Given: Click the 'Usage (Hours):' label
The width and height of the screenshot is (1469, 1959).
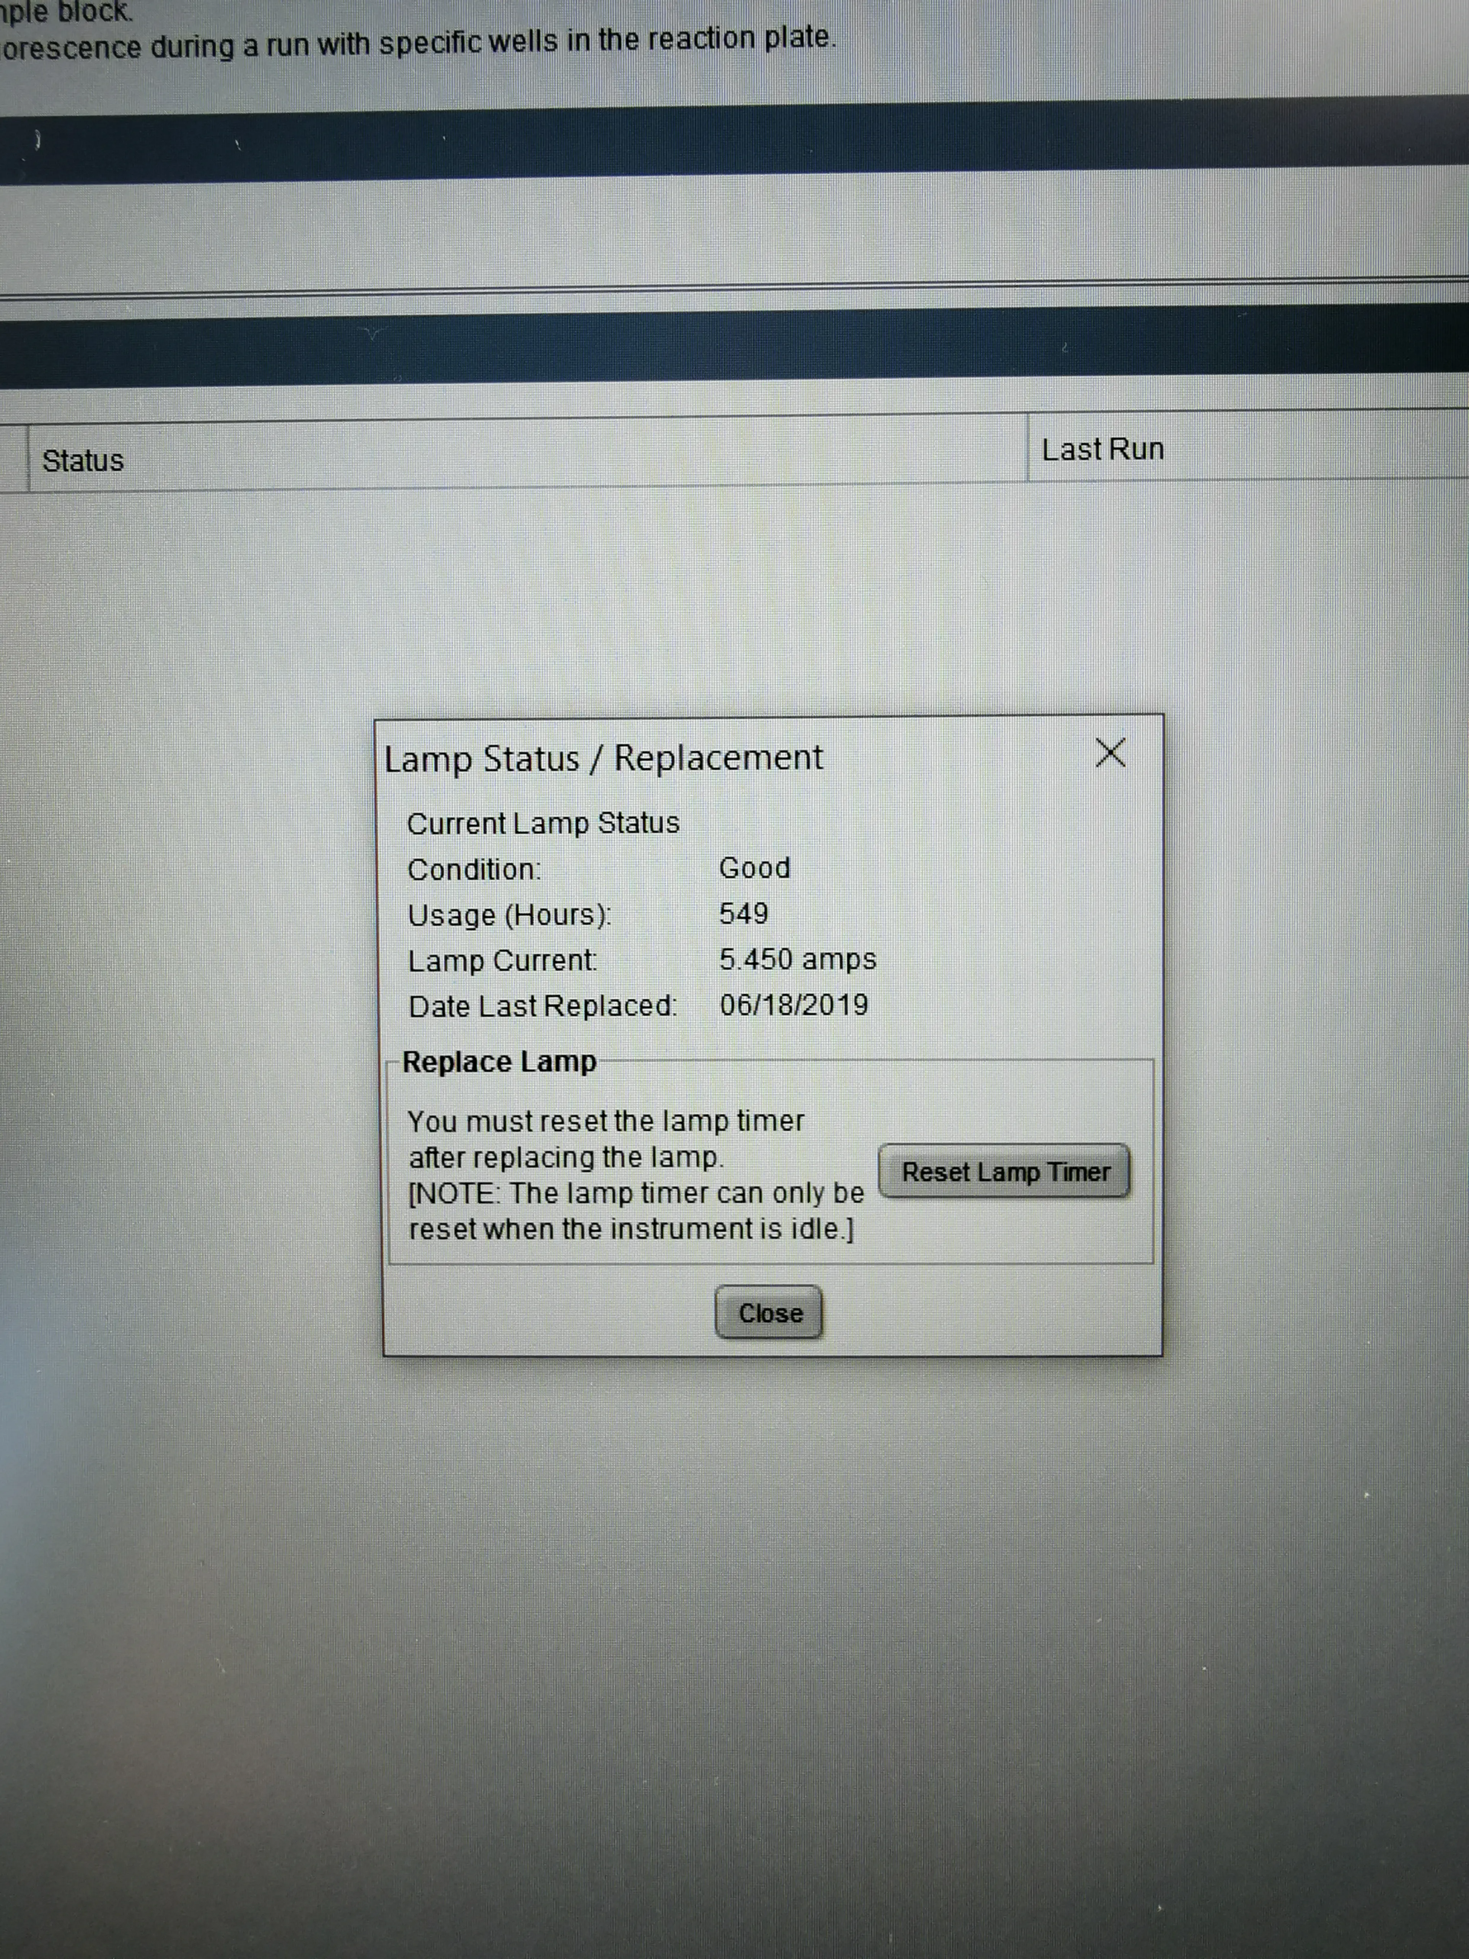Looking at the screenshot, I should coord(509,915).
